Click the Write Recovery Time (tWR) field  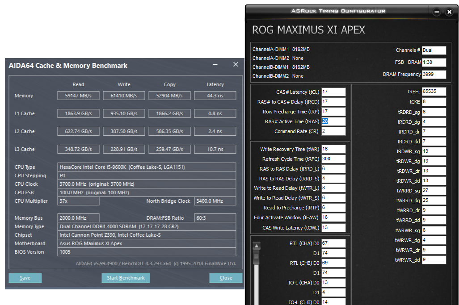[x=333, y=149]
